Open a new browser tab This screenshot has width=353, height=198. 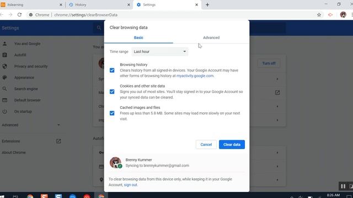(x=207, y=5)
